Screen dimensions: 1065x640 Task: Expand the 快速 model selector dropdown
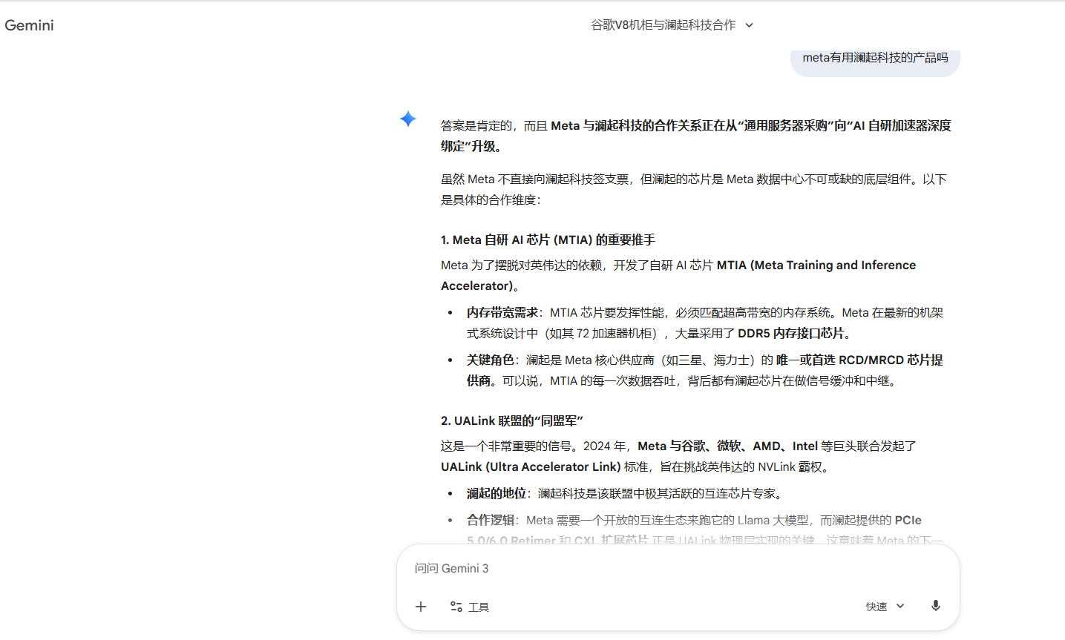tap(885, 607)
